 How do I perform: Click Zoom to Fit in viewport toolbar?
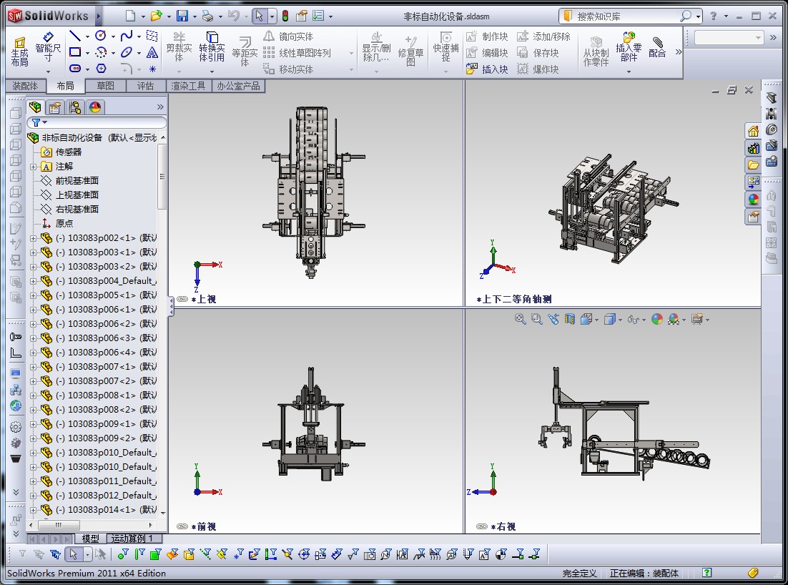click(520, 319)
